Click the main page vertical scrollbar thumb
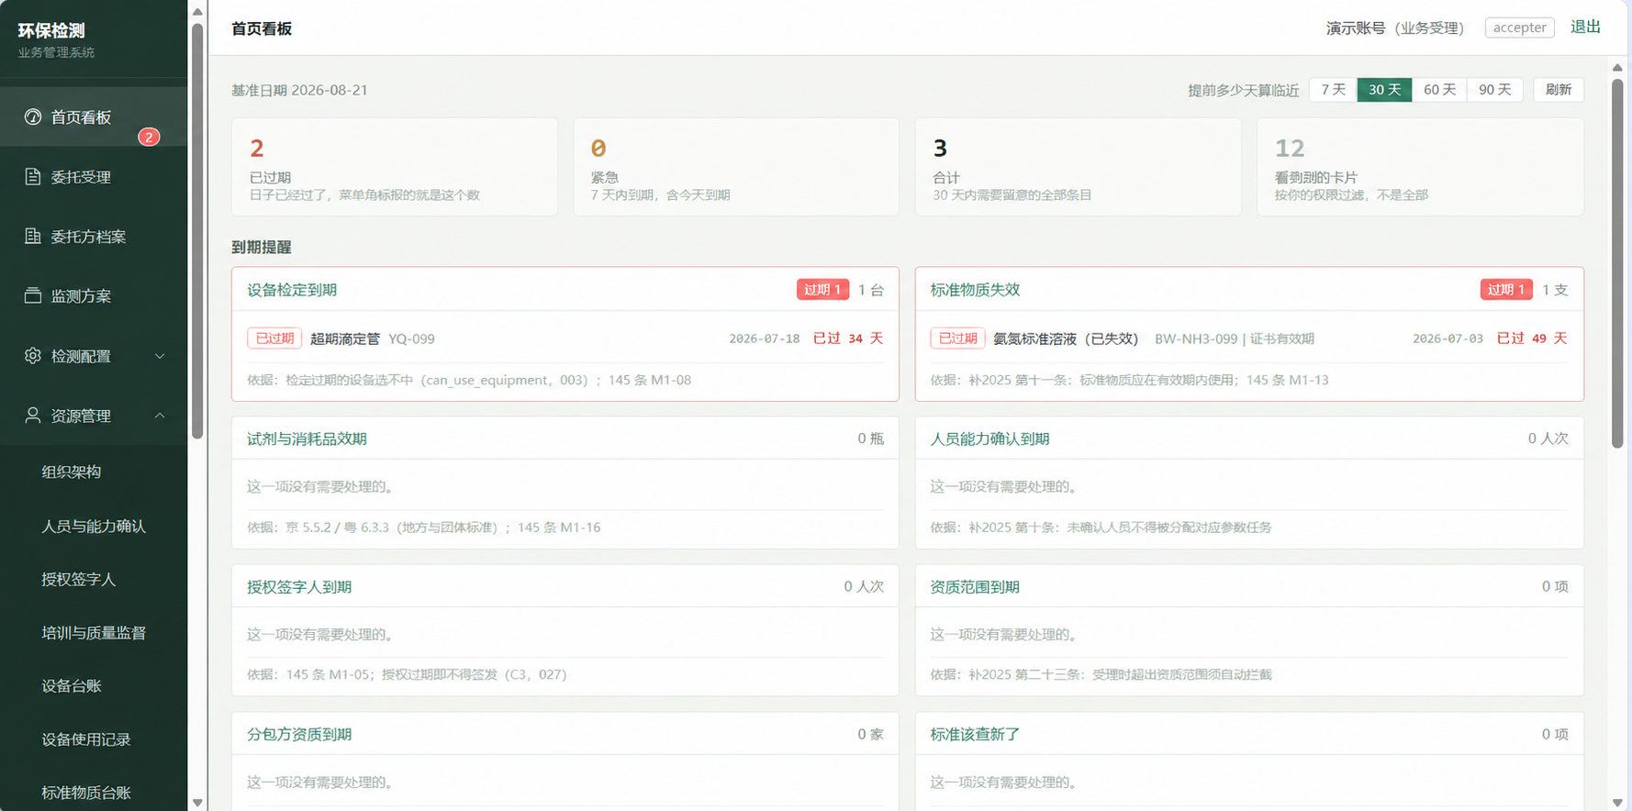 1617,264
